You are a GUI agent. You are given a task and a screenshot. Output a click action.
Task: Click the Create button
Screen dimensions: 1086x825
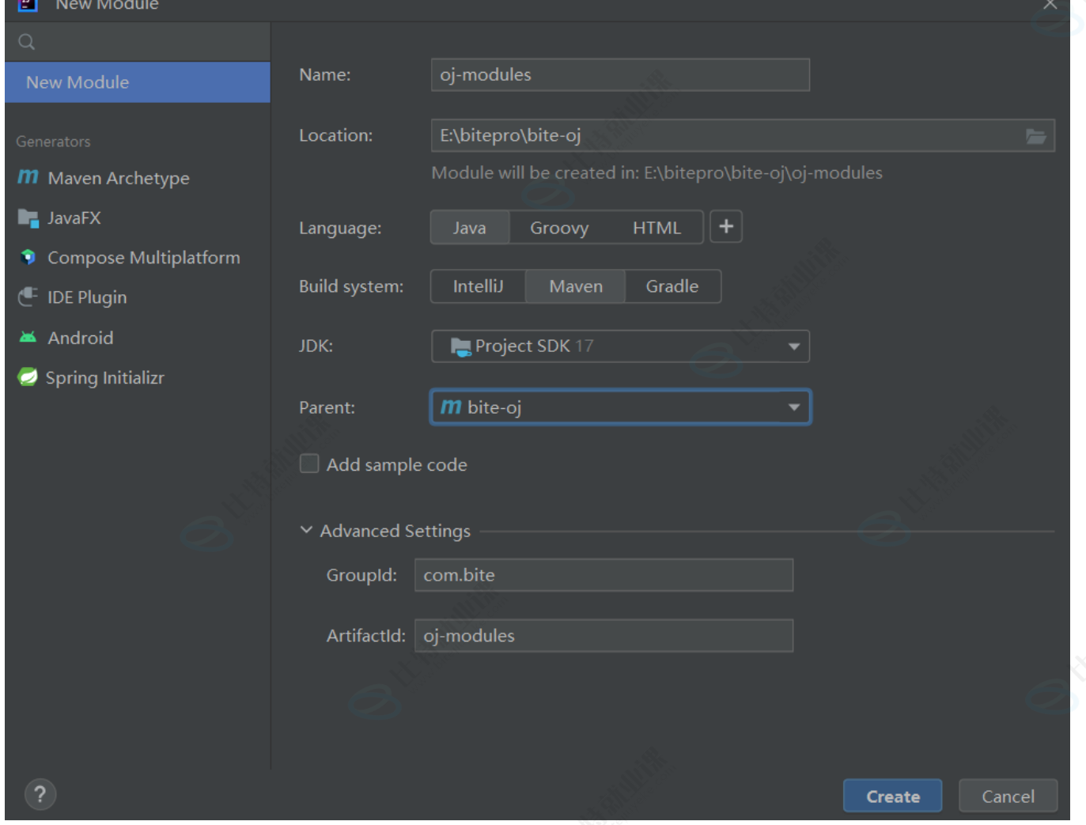pyautogui.click(x=892, y=796)
